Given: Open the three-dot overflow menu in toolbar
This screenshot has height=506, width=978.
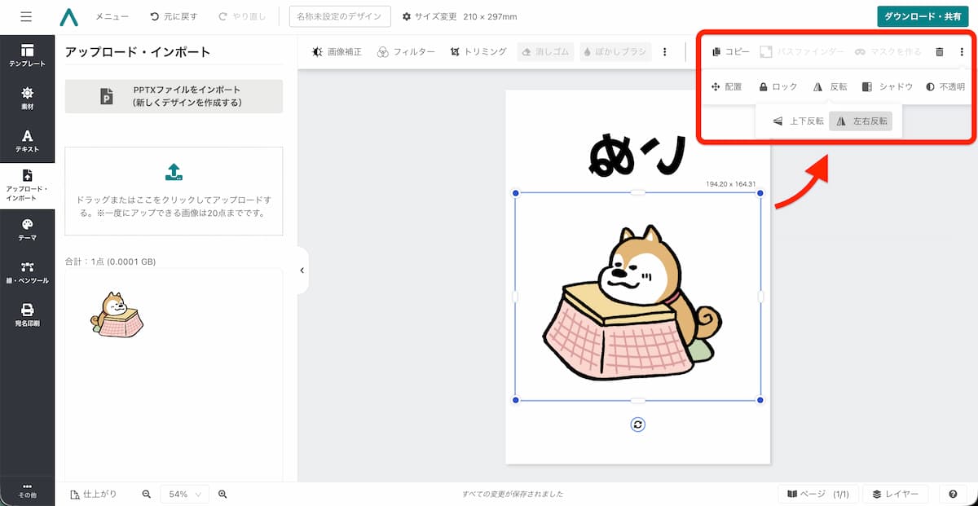Looking at the screenshot, I should click(666, 51).
